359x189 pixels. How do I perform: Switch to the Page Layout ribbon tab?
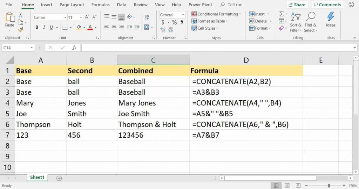pyautogui.click(x=72, y=5)
